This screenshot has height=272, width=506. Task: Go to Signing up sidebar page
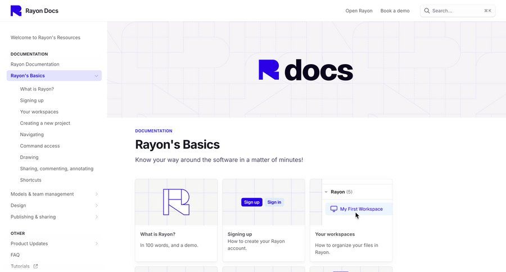(31, 101)
